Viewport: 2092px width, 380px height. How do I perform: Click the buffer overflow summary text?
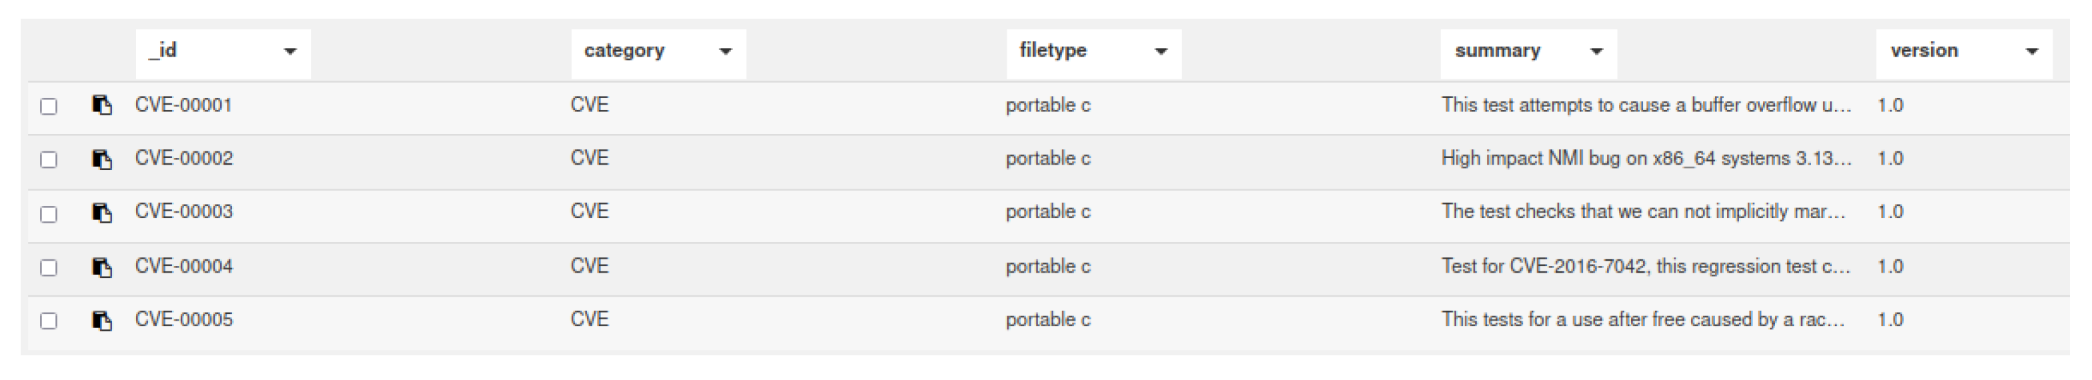point(1645,105)
